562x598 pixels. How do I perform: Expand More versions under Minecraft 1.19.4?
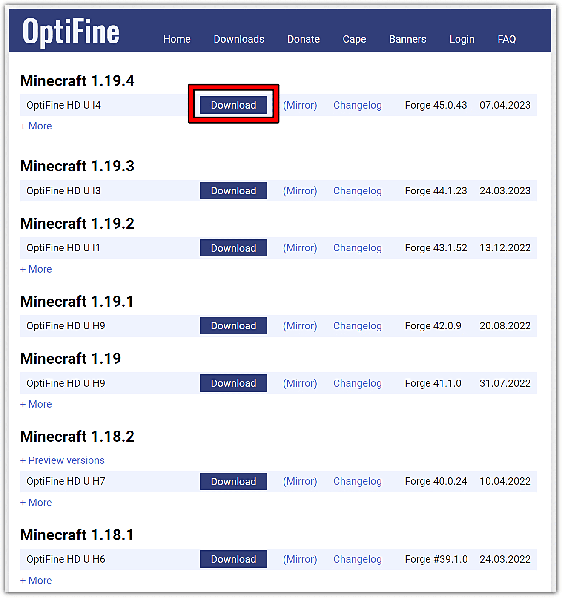click(36, 126)
